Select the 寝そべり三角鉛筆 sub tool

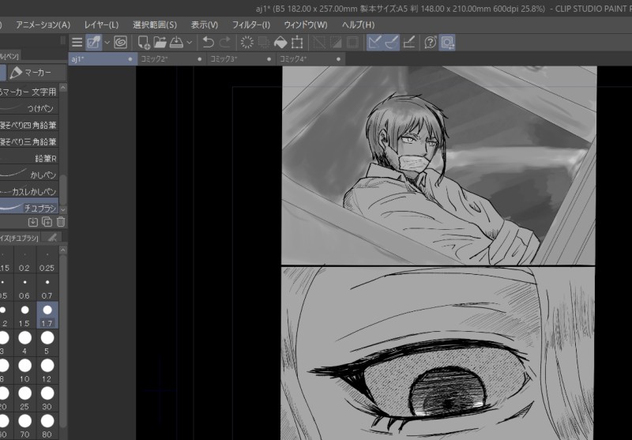coord(29,142)
